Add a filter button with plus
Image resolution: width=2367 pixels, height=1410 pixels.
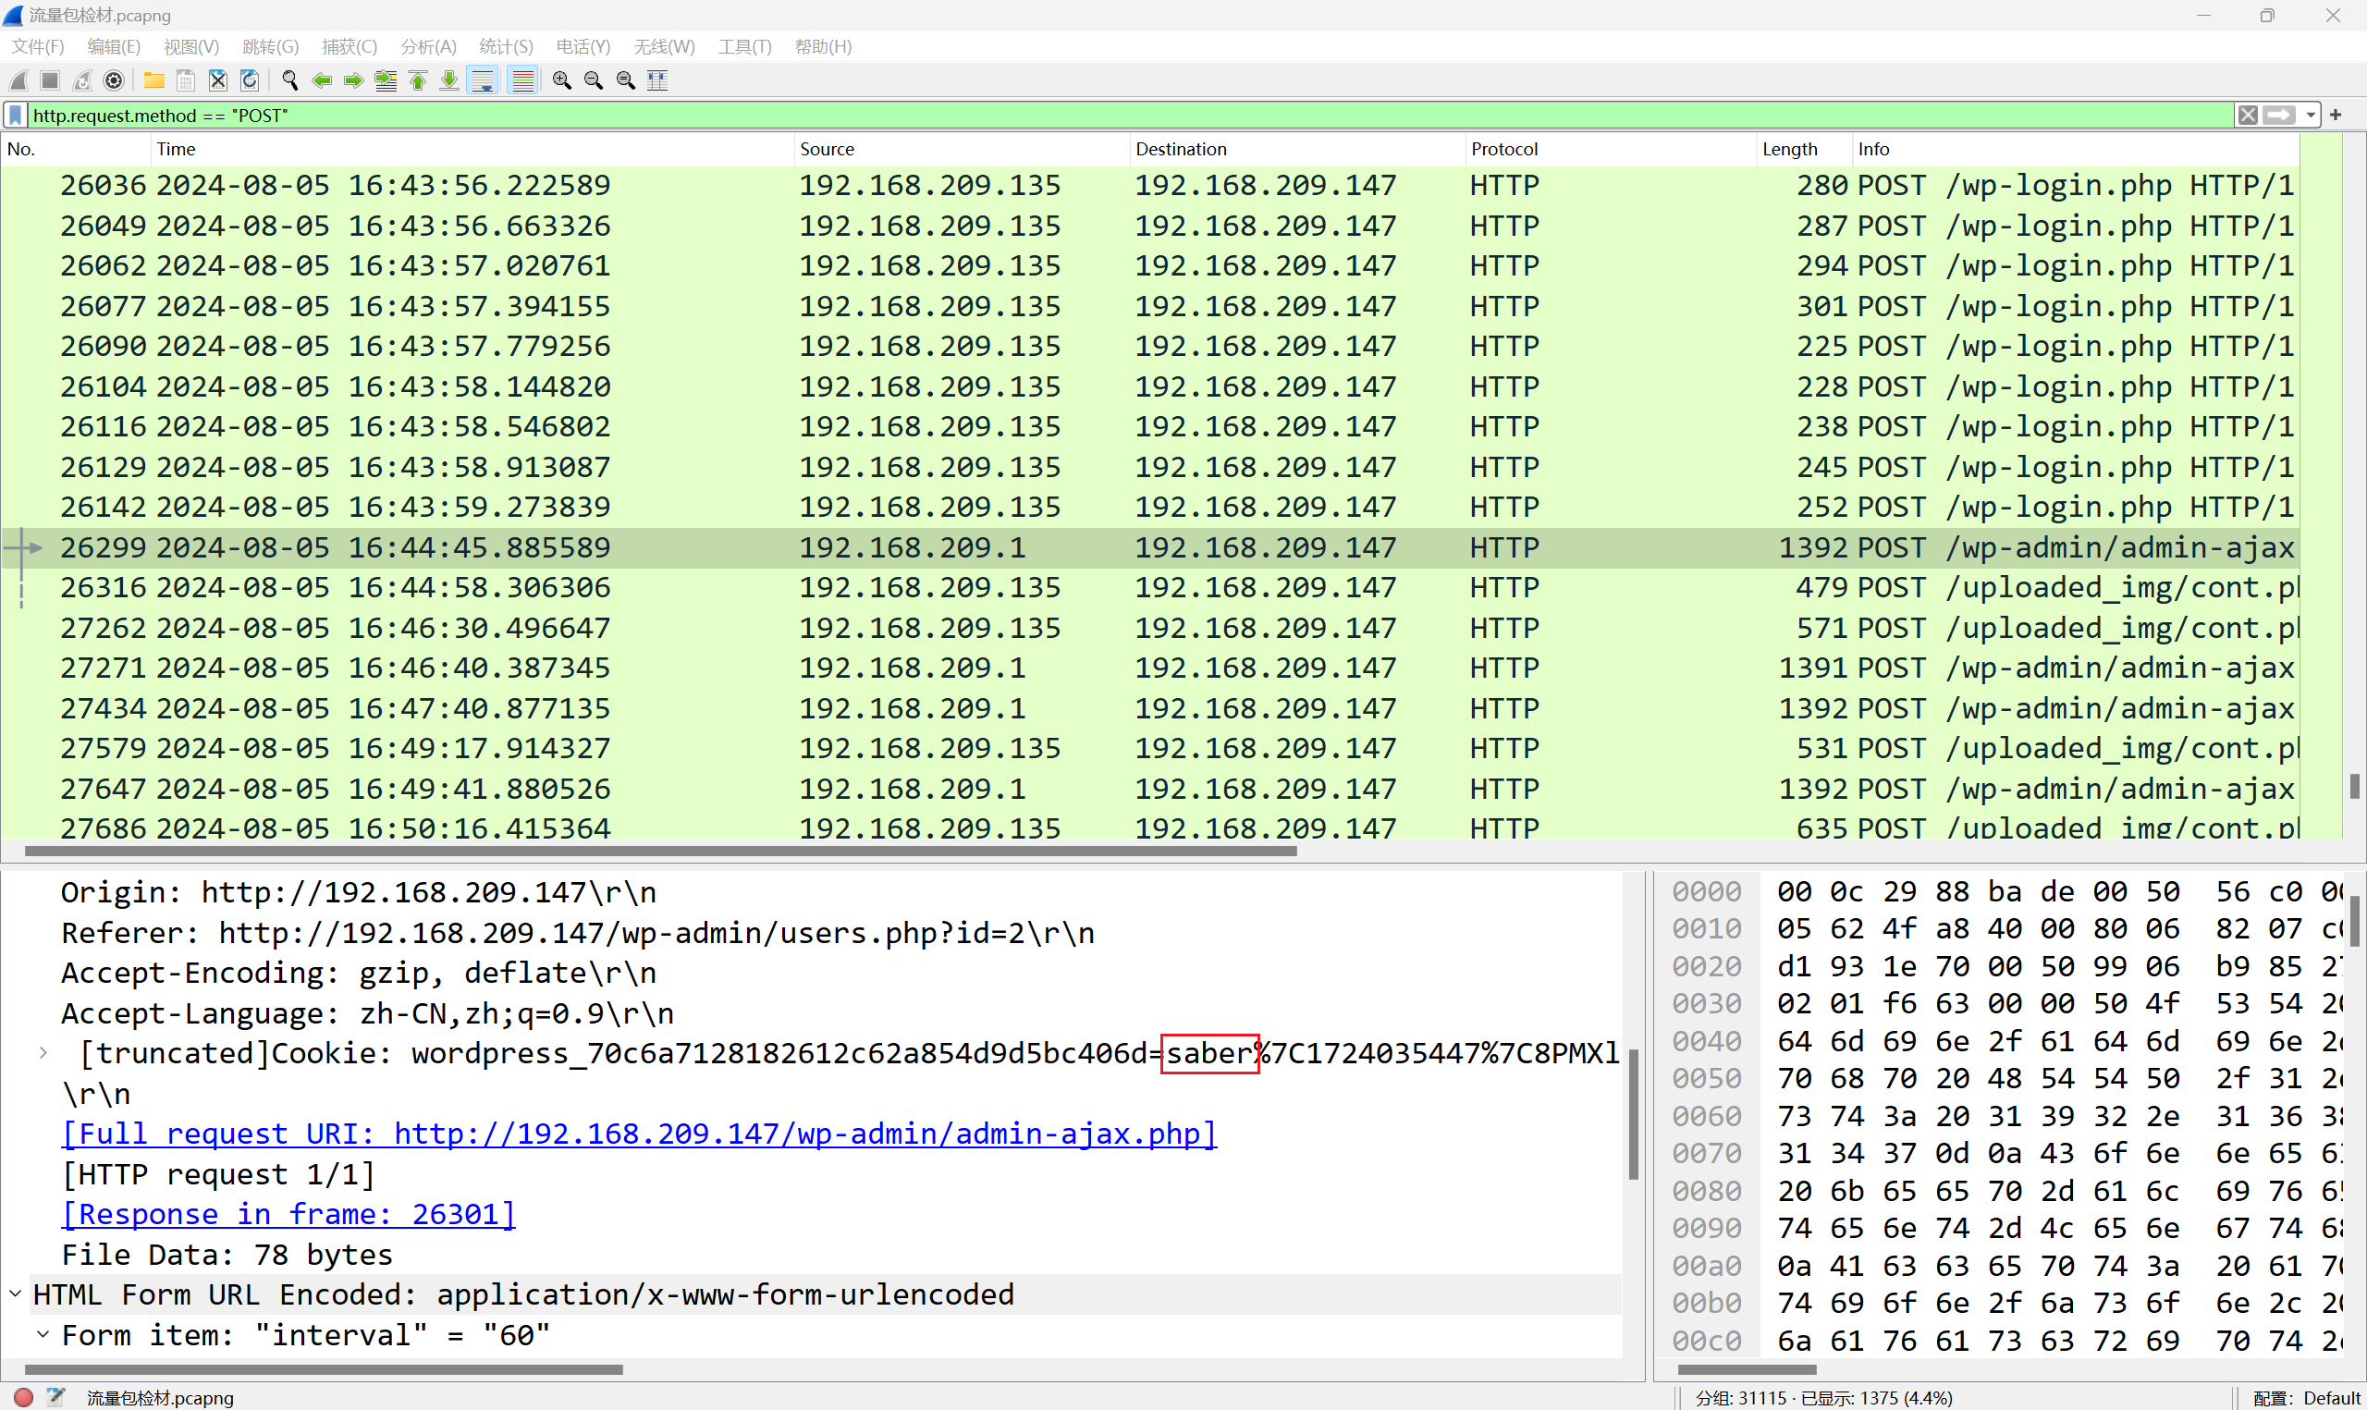tap(2336, 115)
